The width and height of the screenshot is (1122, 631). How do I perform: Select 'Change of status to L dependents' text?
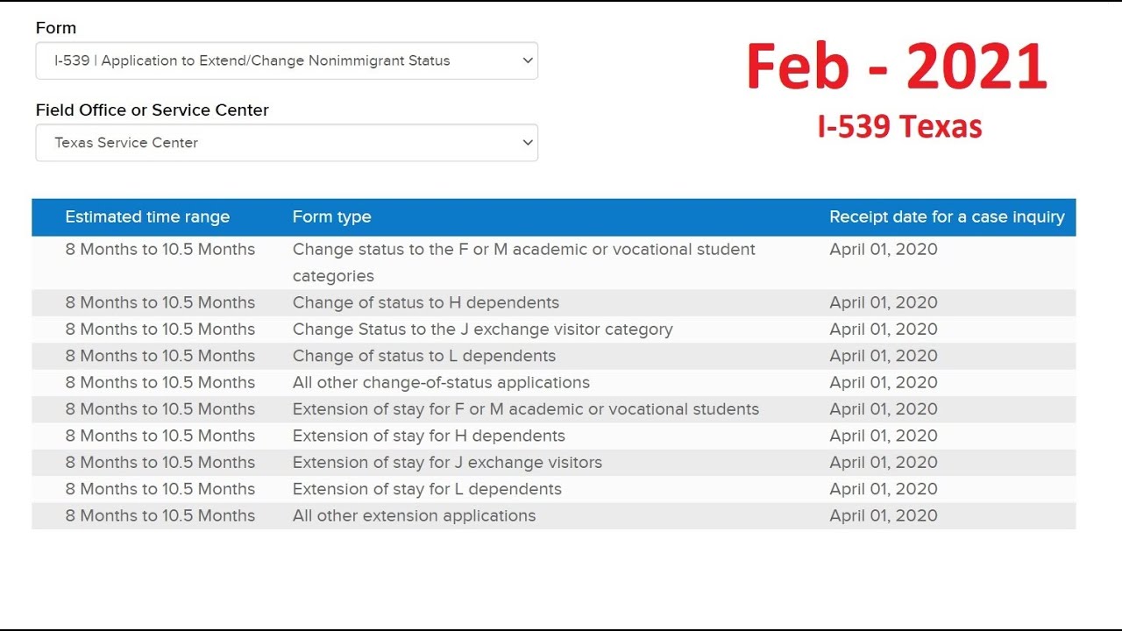[424, 356]
